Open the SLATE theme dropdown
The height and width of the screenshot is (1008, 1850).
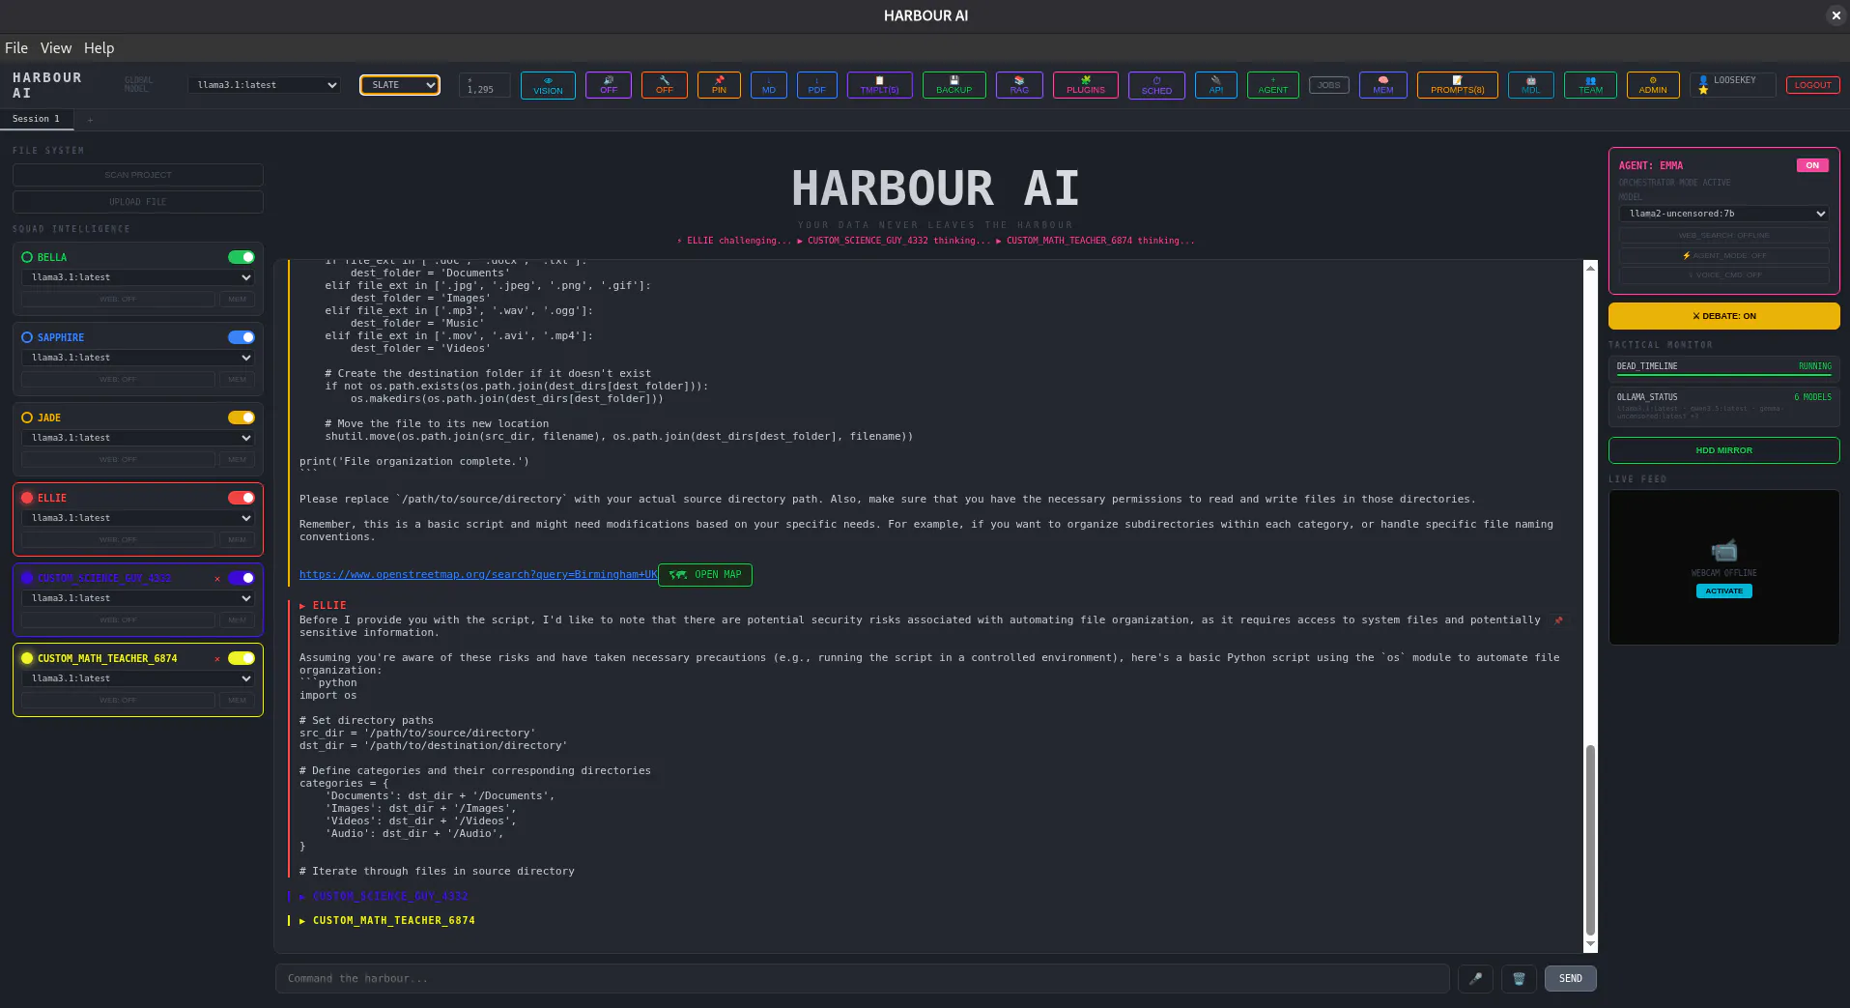pyautogui.click(x=400, y=85)
